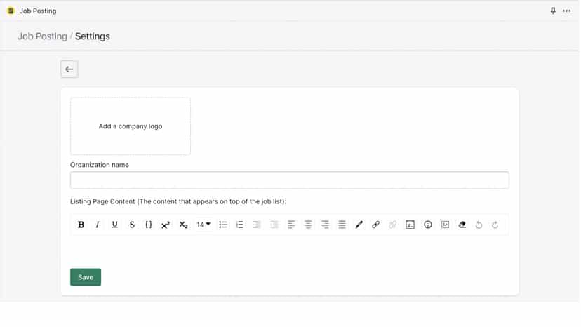Open the three-dots more options menu
The height and width of the screenshot is (327, 581).
click(x=566, y=11)
